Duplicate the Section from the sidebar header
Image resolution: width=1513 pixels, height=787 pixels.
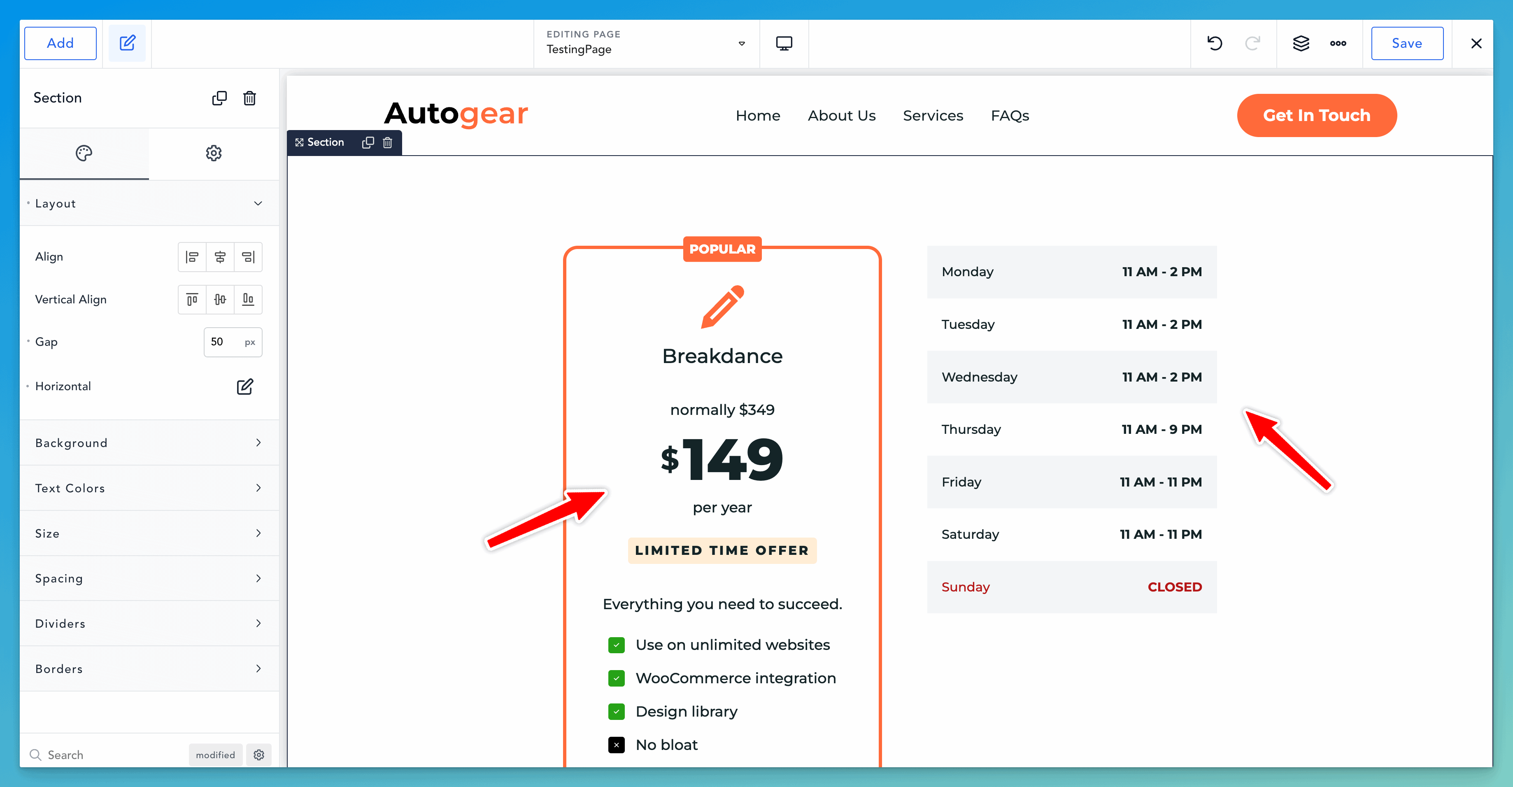pos(219,98)
